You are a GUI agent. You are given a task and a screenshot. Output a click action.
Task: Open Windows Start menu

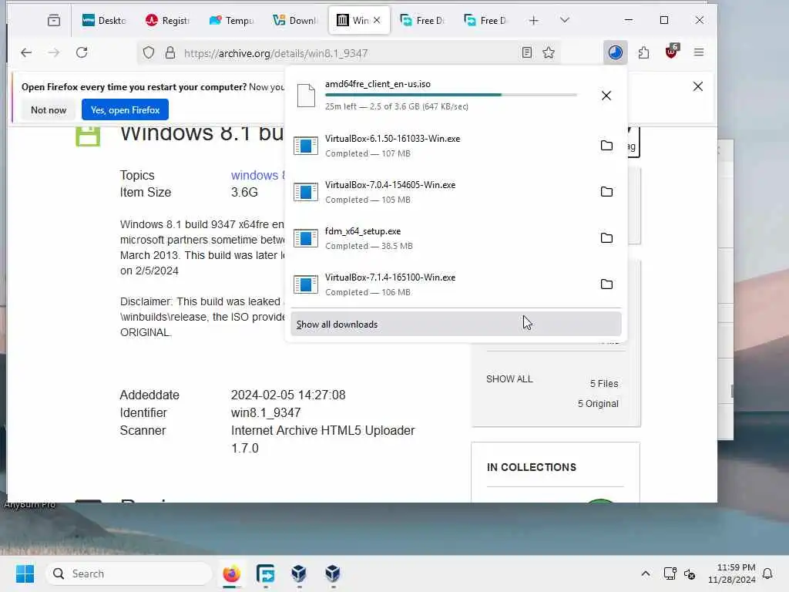(25, 573)
